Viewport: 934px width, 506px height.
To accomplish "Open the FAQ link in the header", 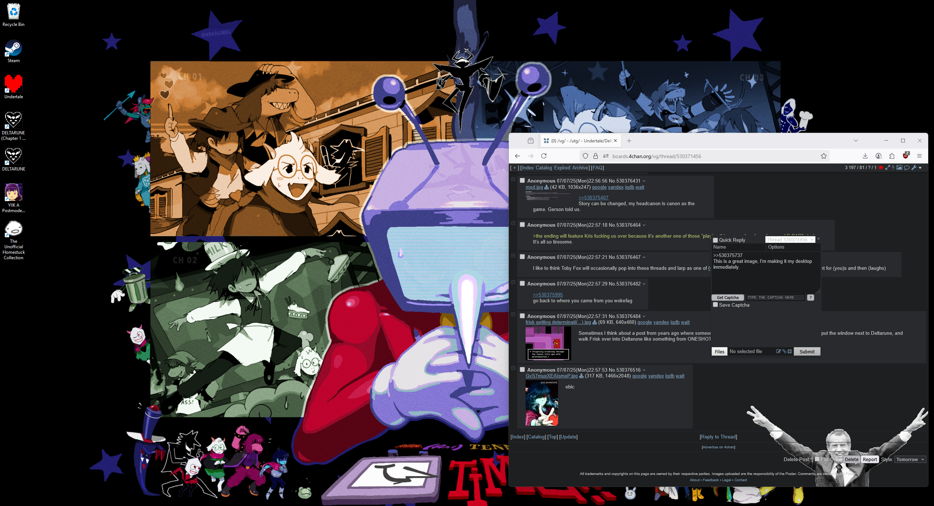I will [x=597, y=168].
